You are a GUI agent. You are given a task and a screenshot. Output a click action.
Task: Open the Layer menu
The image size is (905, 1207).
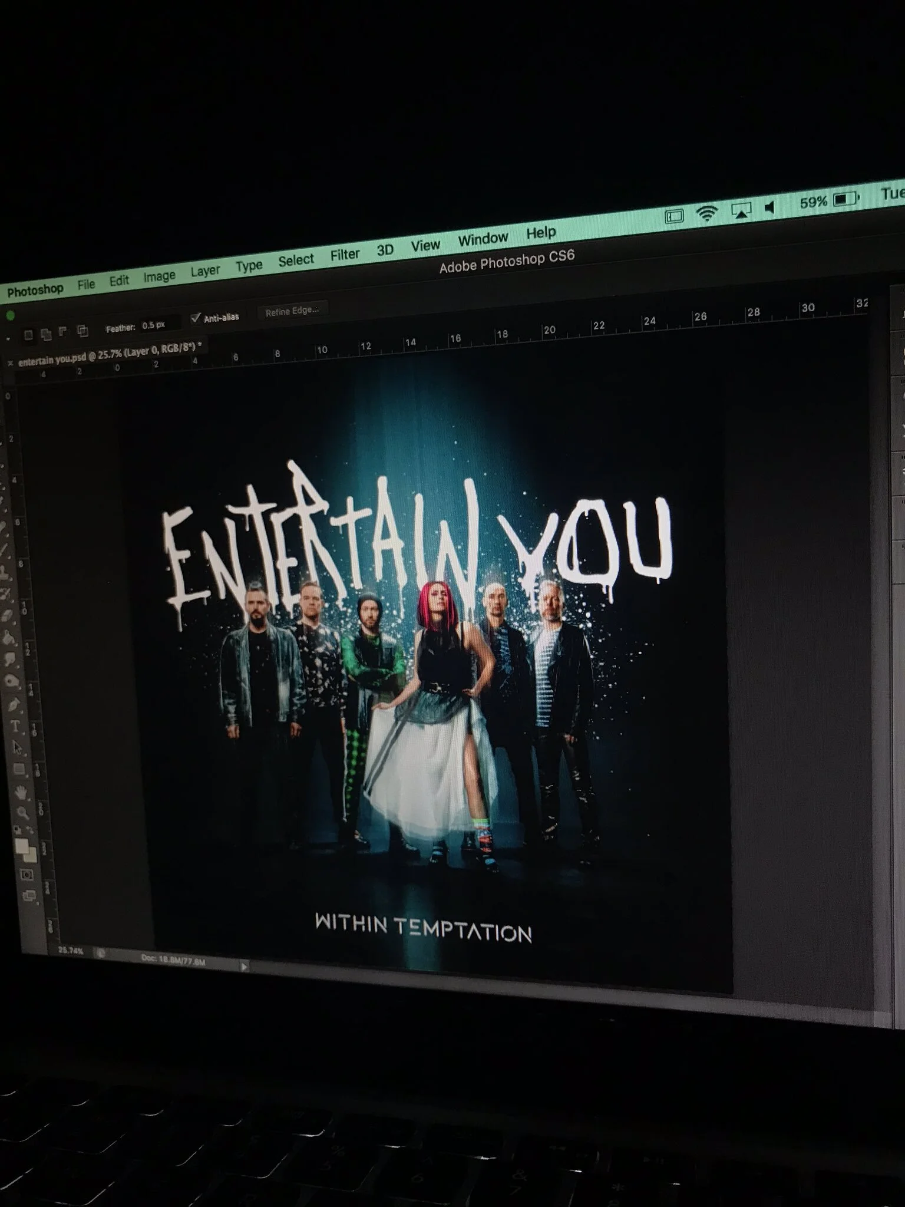(205, 271)
